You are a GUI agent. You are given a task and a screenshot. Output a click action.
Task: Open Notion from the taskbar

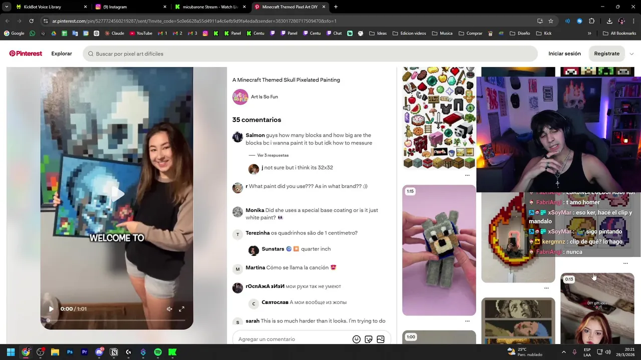tap(114, 352)
